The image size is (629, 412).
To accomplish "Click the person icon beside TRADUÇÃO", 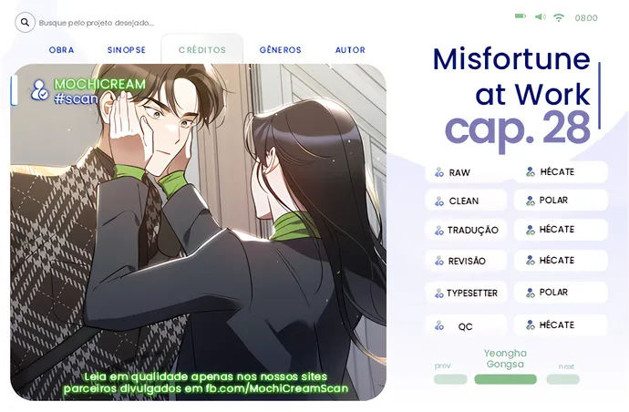I will [439, 231].
